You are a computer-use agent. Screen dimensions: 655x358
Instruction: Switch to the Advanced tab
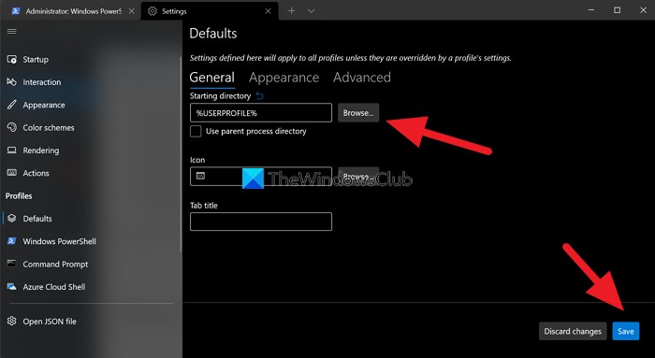(x=362, y=78)
